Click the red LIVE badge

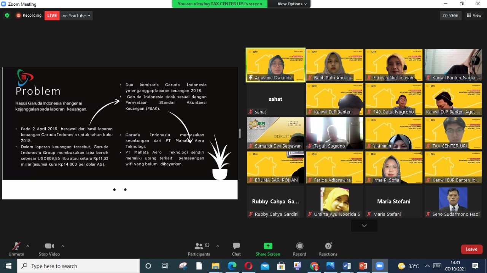click(x=52, y=16)
